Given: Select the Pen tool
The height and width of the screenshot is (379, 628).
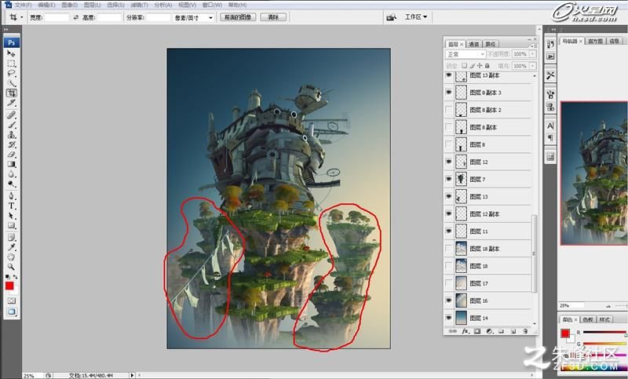Looking at the screenshot, I should [11, 195].
